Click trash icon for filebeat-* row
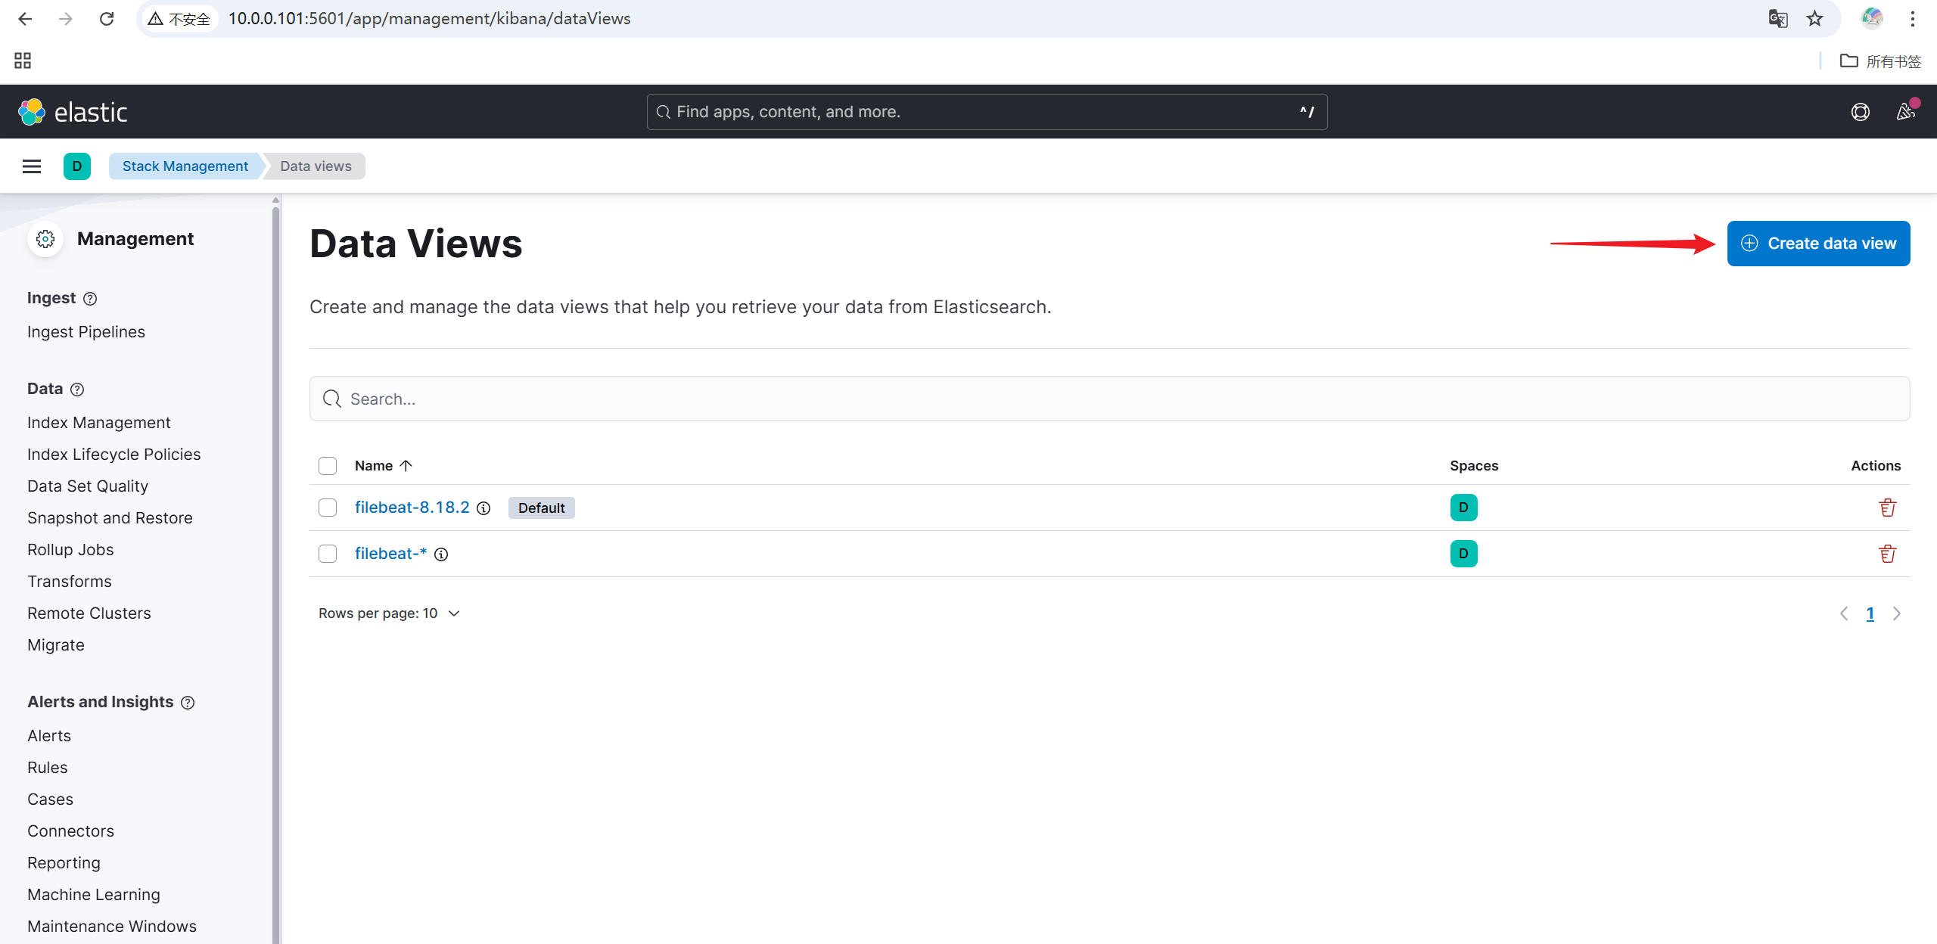1937x944 pixels. click(x=1887, y=554)
